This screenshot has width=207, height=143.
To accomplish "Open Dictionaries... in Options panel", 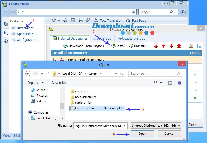I will point(26,28).
